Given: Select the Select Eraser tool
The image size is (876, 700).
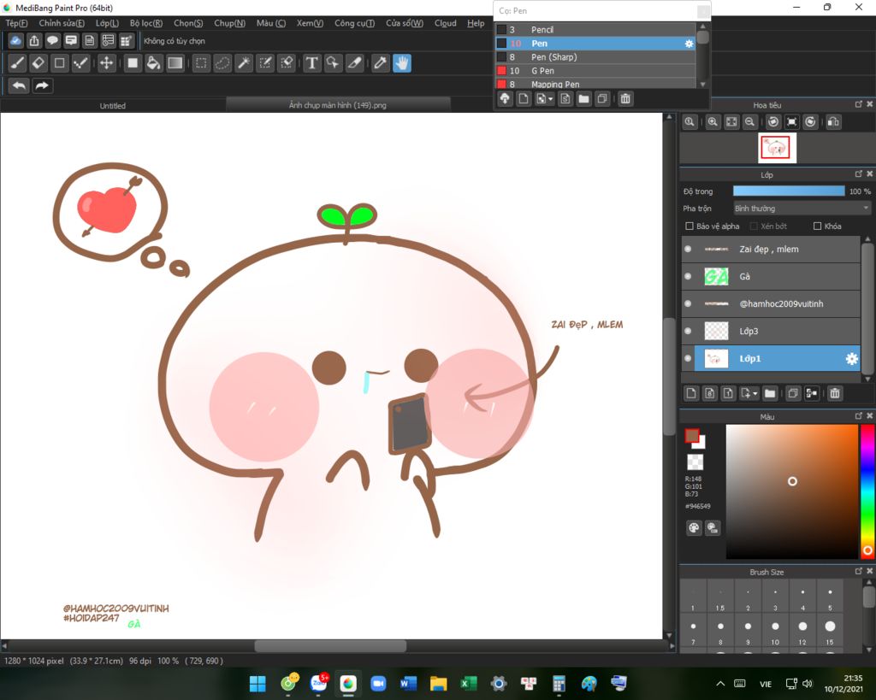Looking at the screenshot, I should pyautogui.click(x=287, y=63).
